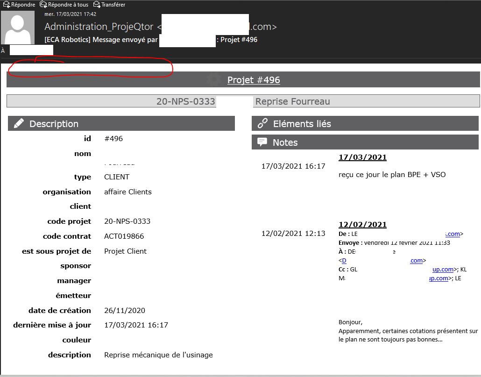Screen dimensions: 481x377
Task: Click the email link on the De line
Action: [452, 234]
